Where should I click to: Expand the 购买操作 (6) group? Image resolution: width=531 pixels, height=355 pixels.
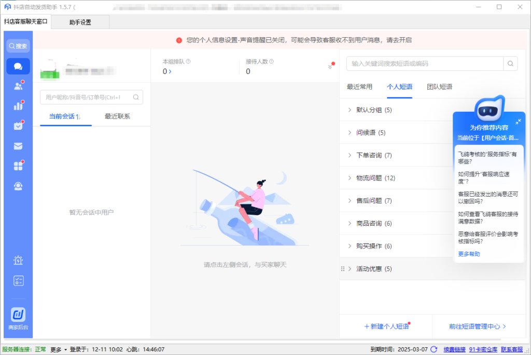point(350,246)
